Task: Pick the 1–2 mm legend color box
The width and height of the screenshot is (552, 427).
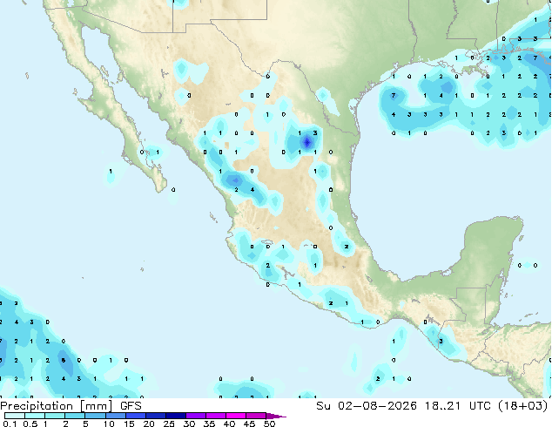Action: [x=55, y=416]
